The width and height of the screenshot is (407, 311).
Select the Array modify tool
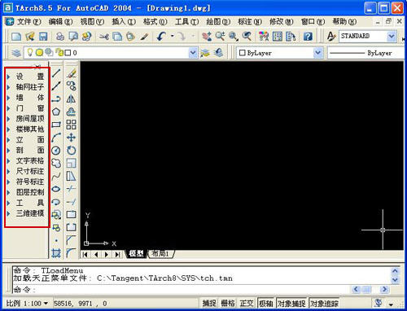pos(71,125)
